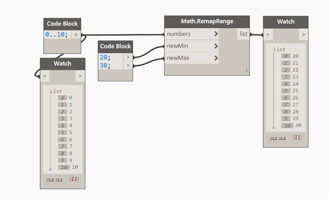Click the newMin input chevron on Math.RemapRange

(x=216, y=46)
